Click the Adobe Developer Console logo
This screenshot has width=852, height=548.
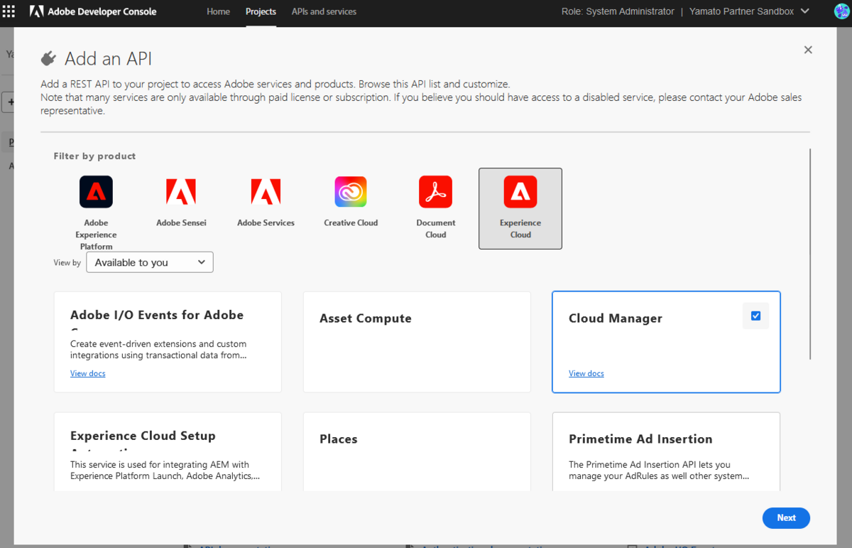coord(92,11)
